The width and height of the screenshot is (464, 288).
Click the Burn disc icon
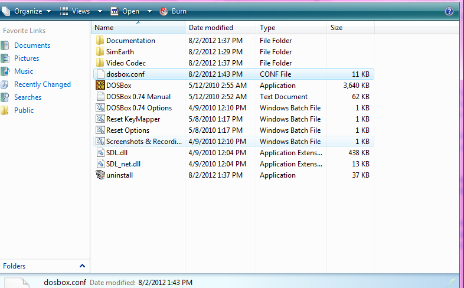(x=164, y=11)
